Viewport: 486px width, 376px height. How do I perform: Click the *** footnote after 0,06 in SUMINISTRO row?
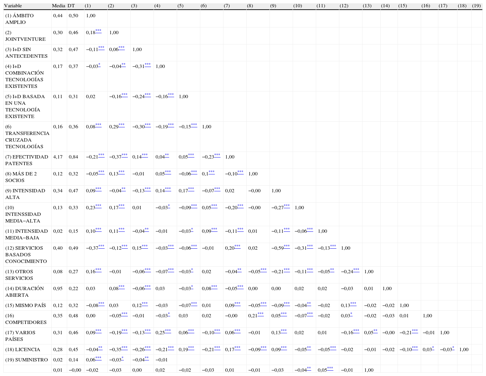point(98,358)
